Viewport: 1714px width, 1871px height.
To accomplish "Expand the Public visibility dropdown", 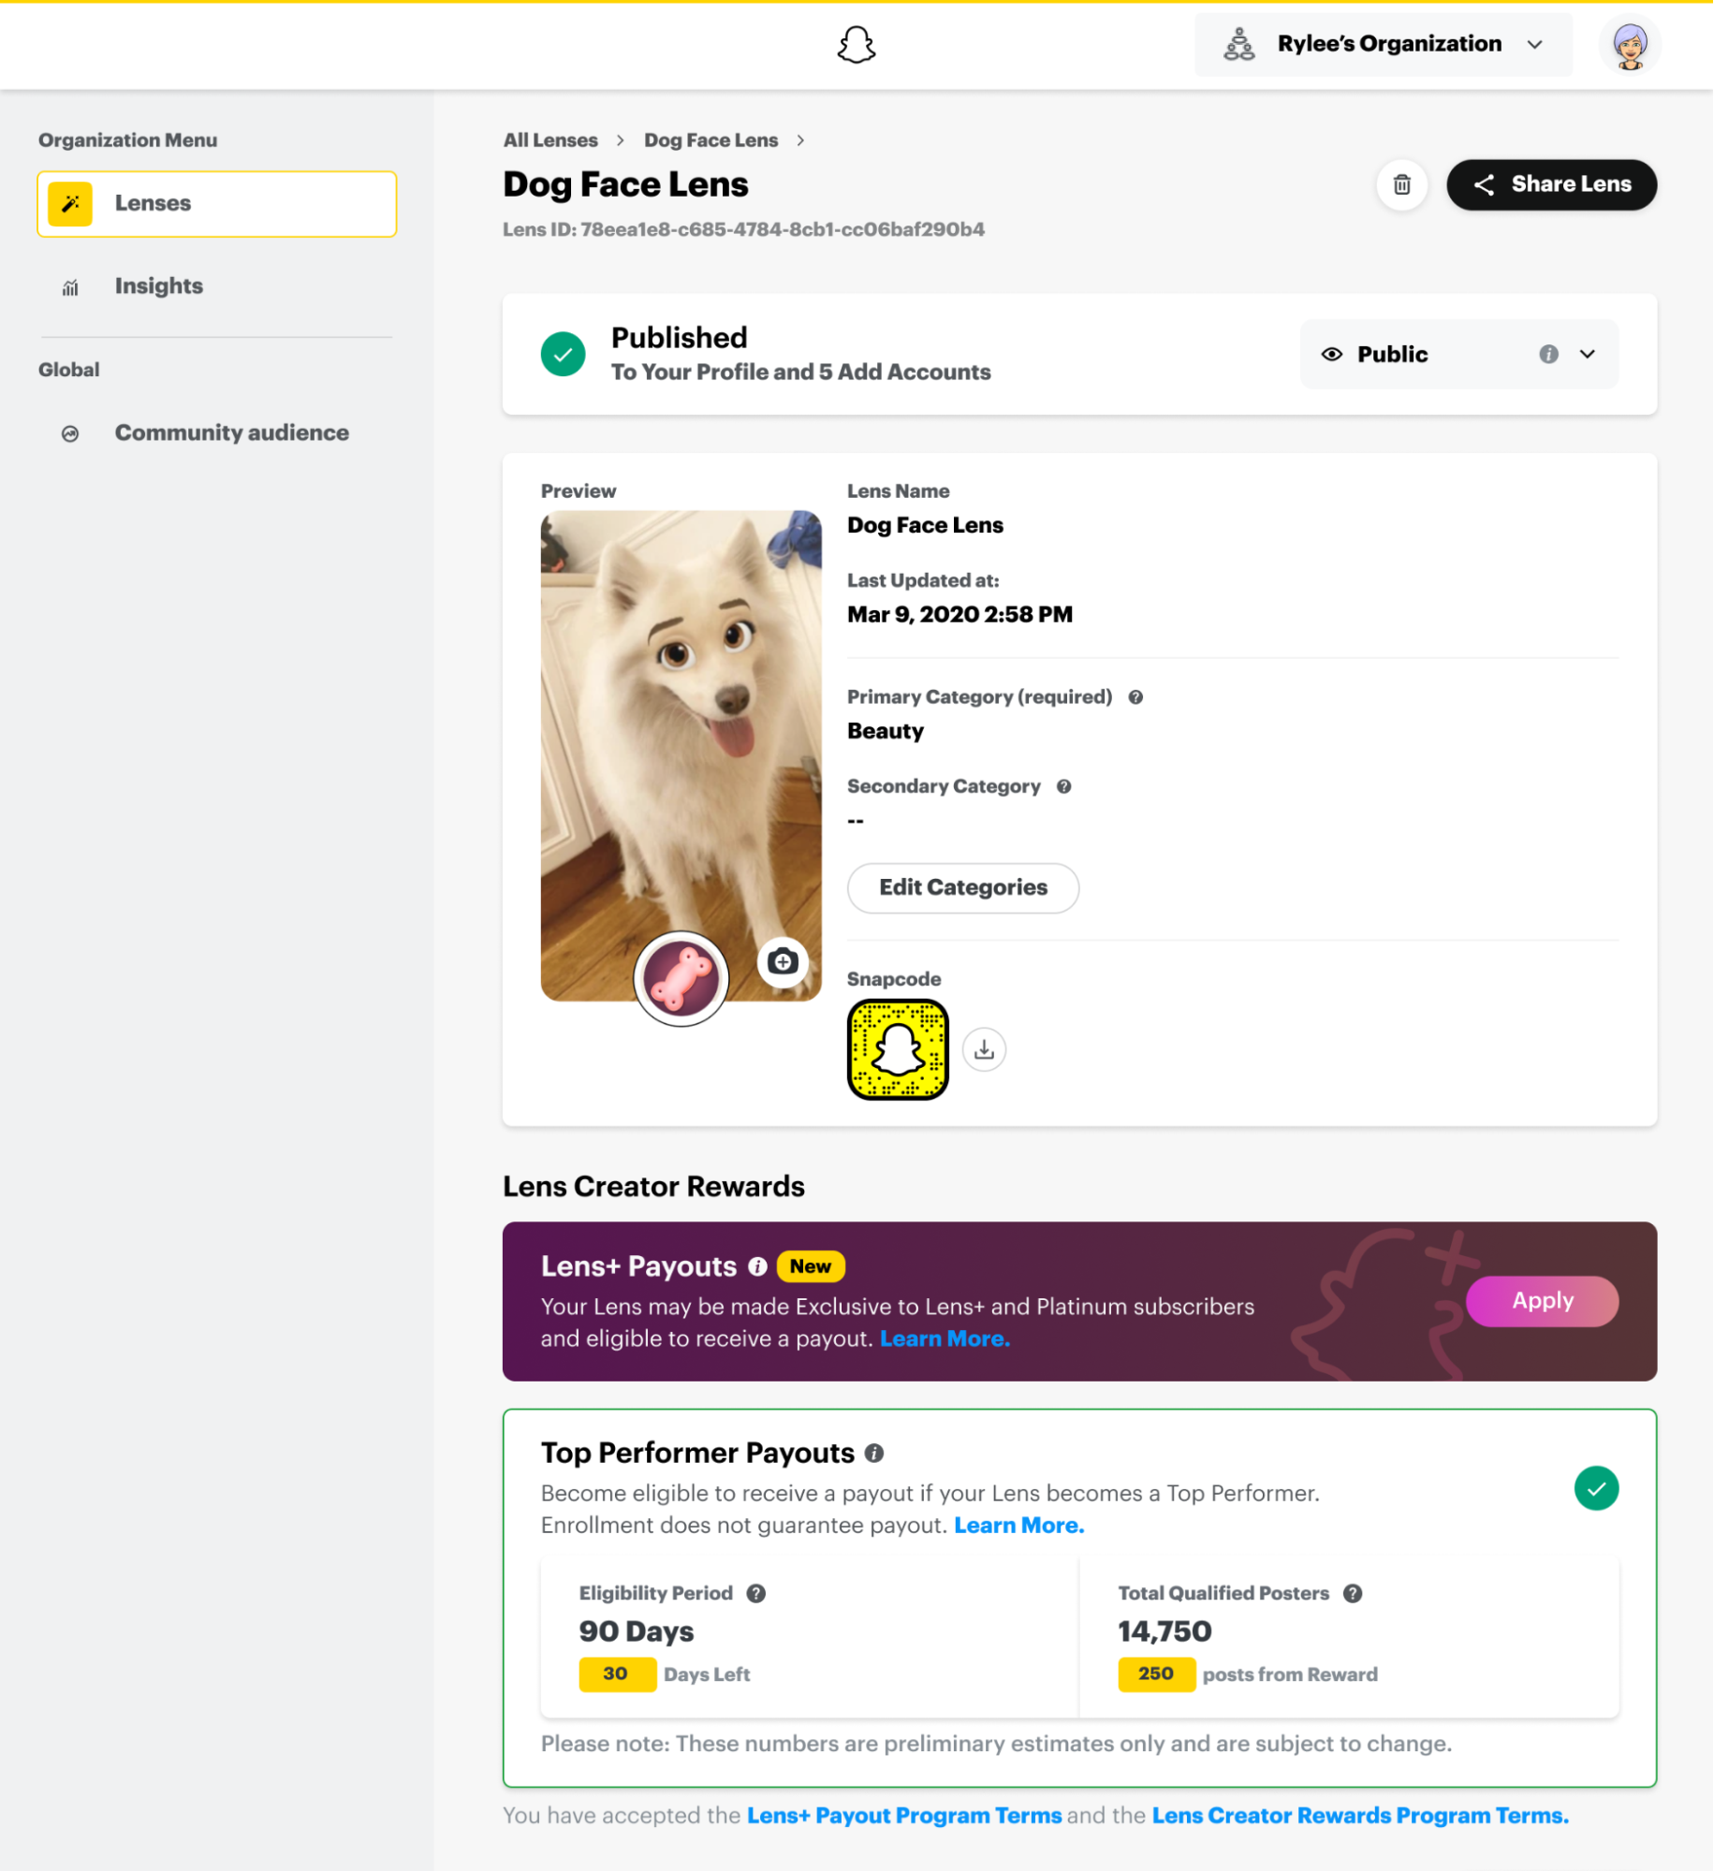I will (1587, 354).
